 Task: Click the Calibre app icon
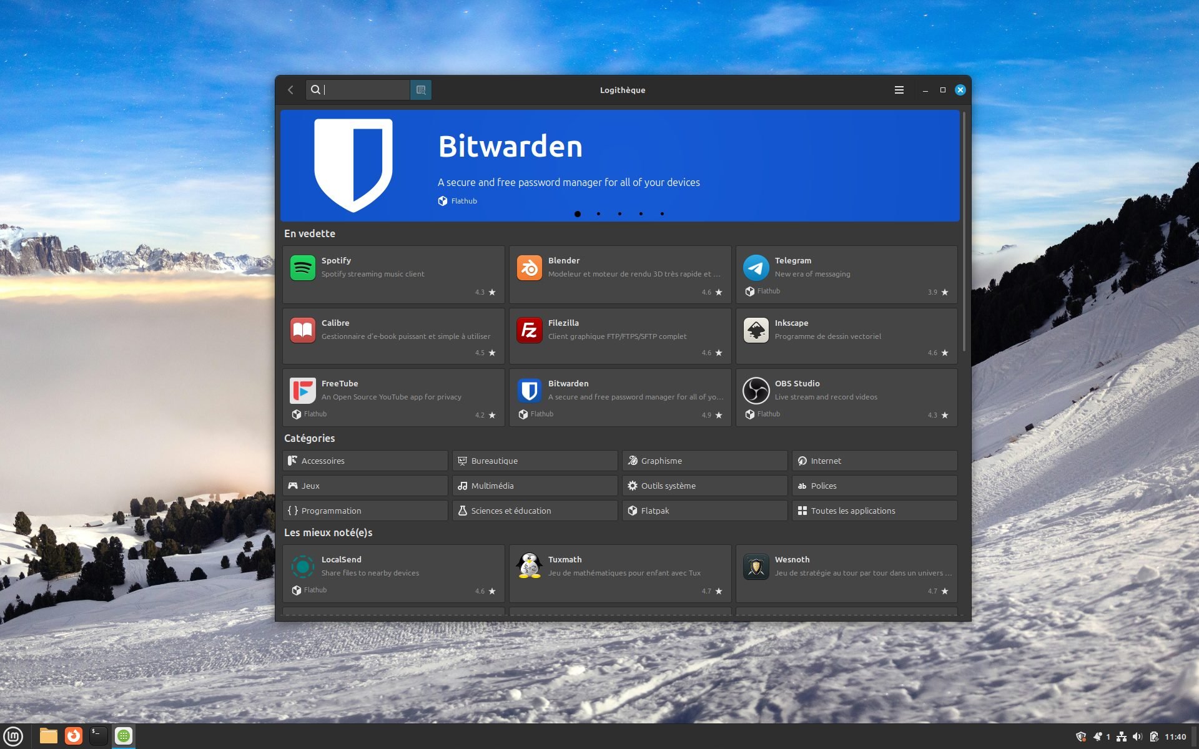tap(303, 330)
